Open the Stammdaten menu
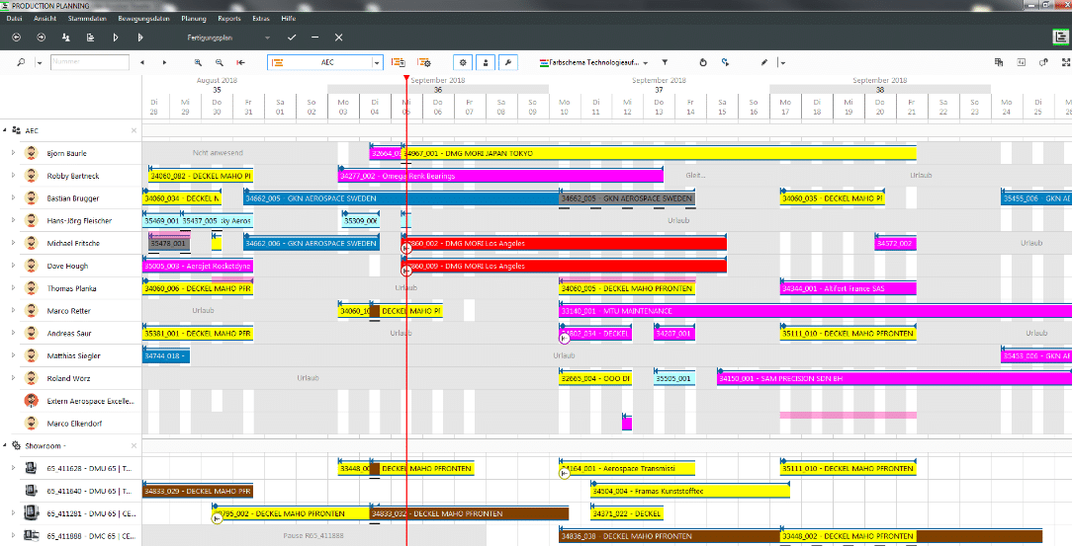1072x546 pixels. click(x=87, y=19)
